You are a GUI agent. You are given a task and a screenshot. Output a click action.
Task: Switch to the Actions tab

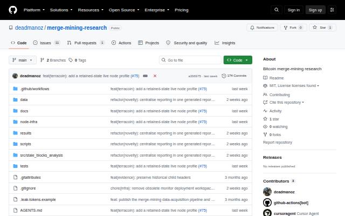tap(121, 43)
